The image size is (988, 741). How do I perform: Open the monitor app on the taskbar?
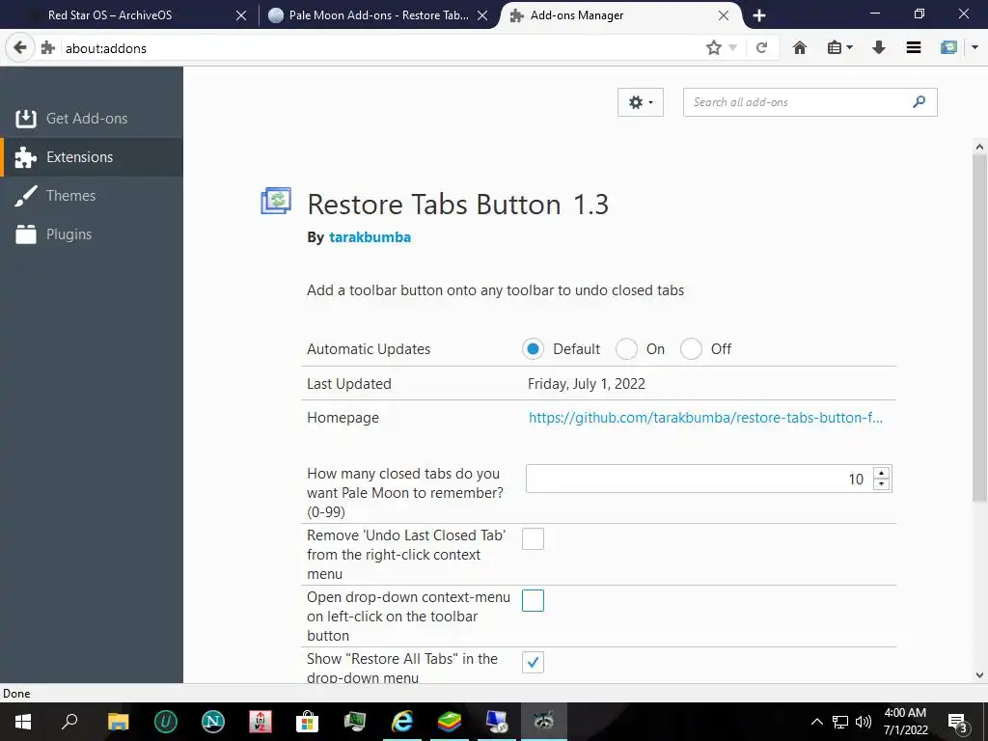[x=355, y=721]
